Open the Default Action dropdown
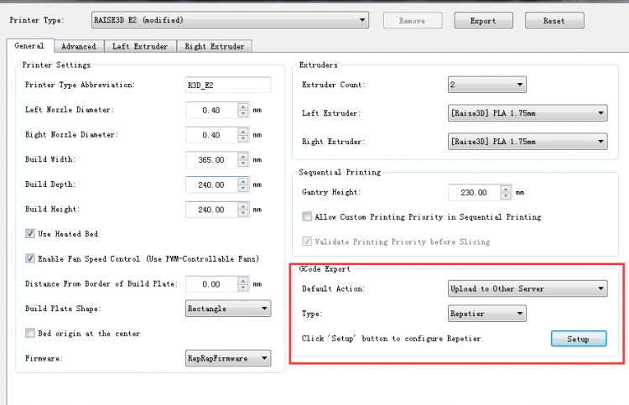This screenshot has height=405, width=629. (528, 288)
